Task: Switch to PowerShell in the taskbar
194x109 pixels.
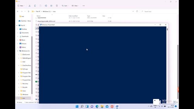Action: pos(117,106)
